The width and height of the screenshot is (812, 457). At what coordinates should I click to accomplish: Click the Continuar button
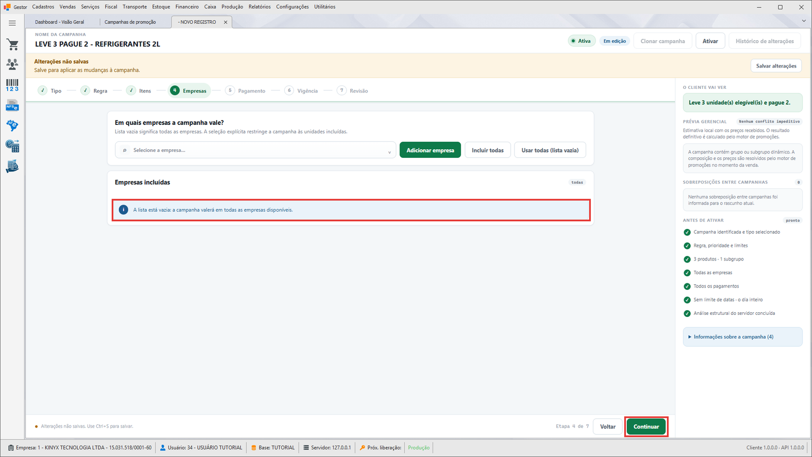646,427
